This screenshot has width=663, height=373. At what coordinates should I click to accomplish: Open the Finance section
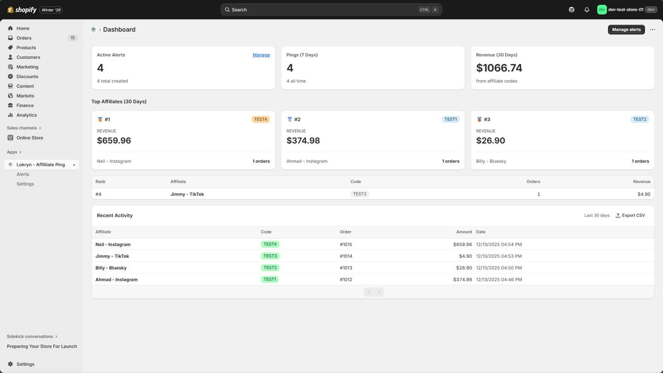point(24,105)
